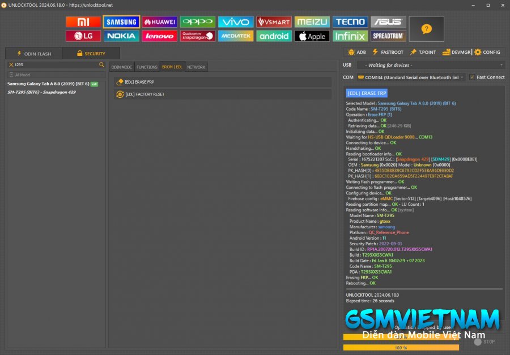Select the Qualcomm Snapdragon tile

tap(198, 36)
